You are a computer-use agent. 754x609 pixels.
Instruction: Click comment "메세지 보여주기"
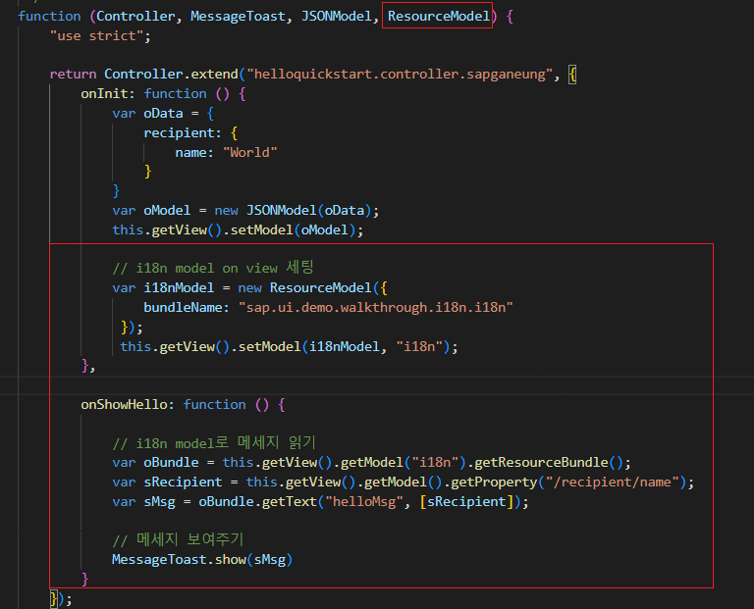(178, 539)
